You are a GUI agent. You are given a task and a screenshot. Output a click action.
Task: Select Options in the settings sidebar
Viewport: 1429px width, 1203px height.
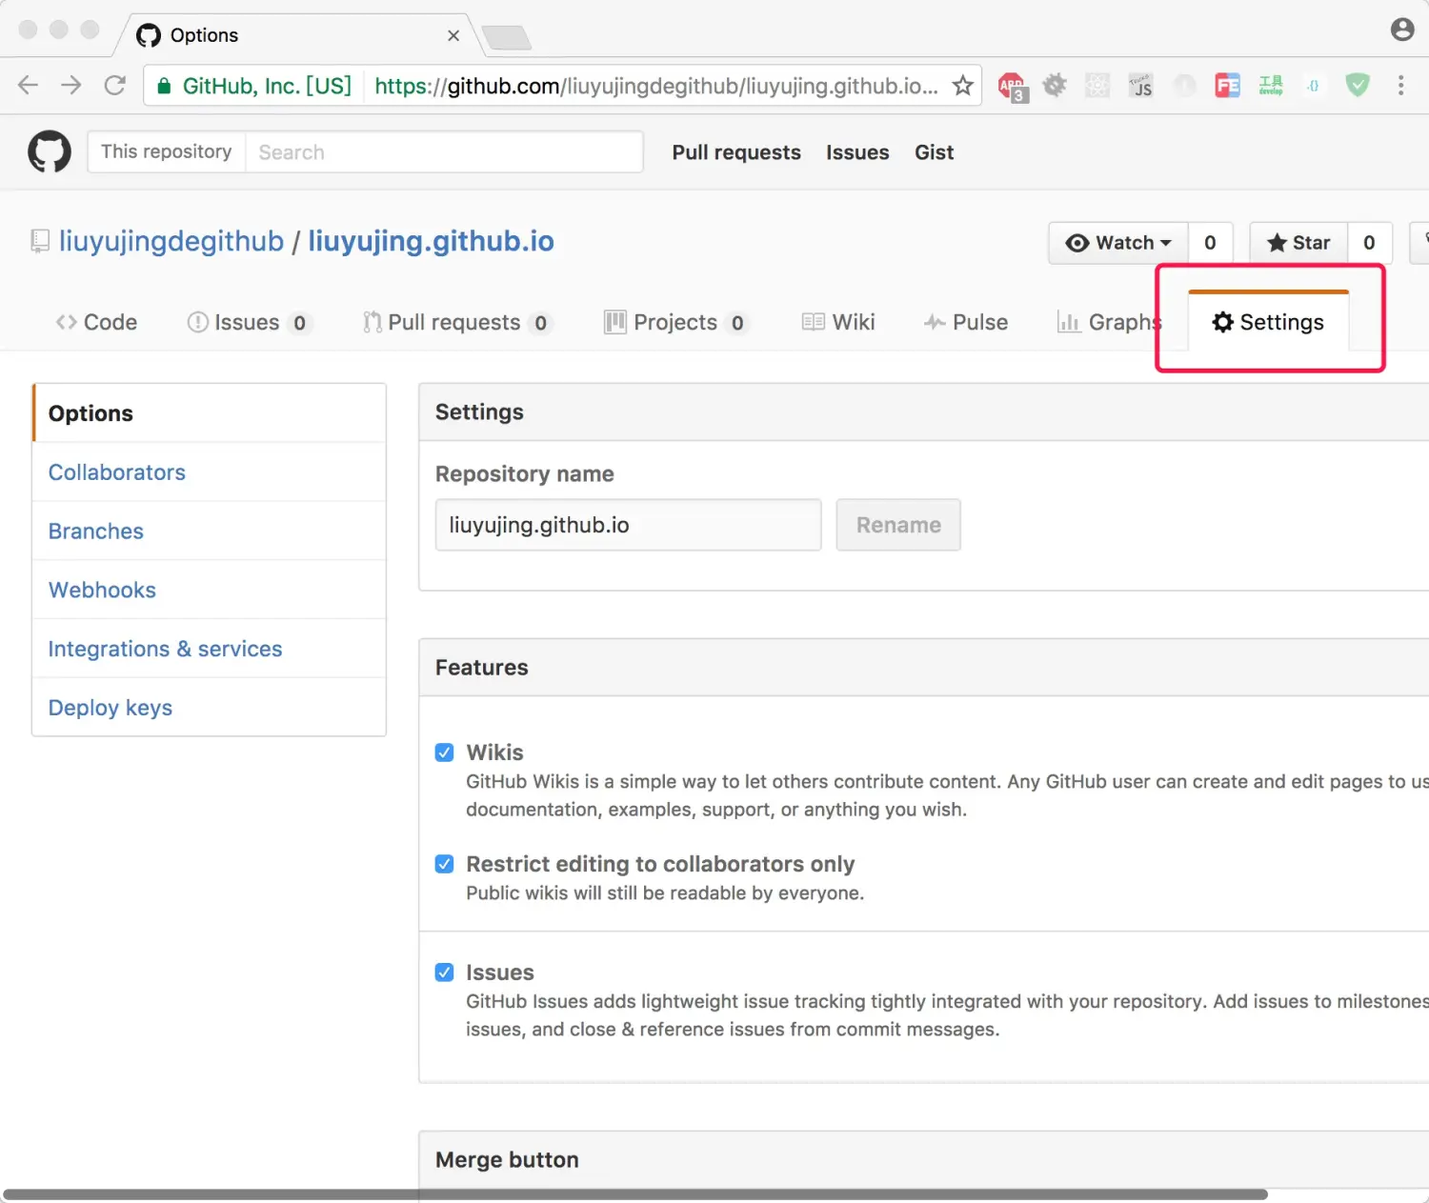(x=209, y=413)
